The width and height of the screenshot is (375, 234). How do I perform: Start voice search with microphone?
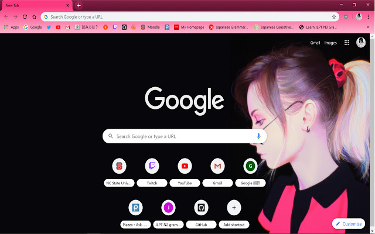click(x=258, y=136)
